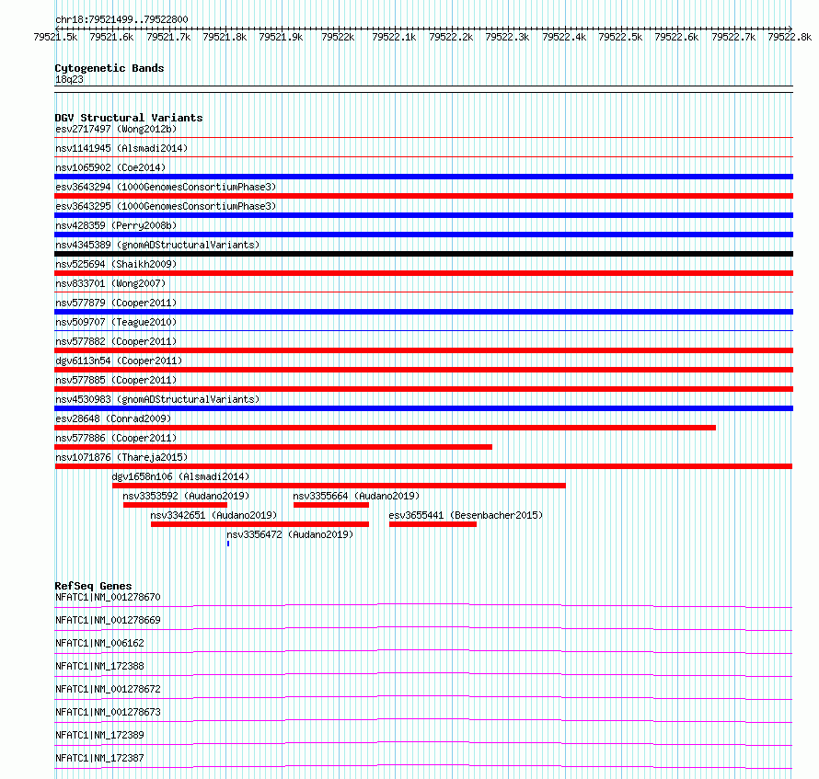Click the black bar under nsv4345389
The height and width of the screenshot is (779, 819).
[x=423, y=254]
